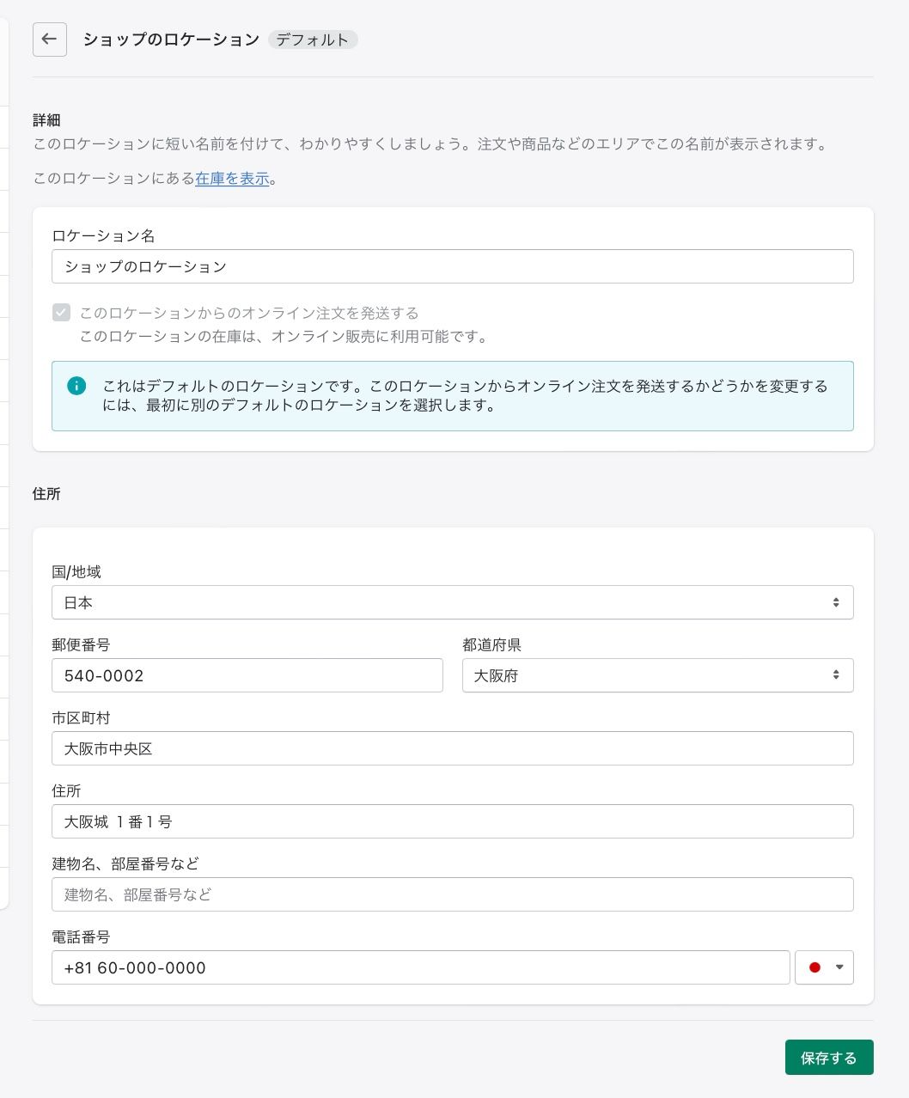Open the 在庫を表示 inventory link
This screenshot has width=909, height=1098.
pos(233,179)
